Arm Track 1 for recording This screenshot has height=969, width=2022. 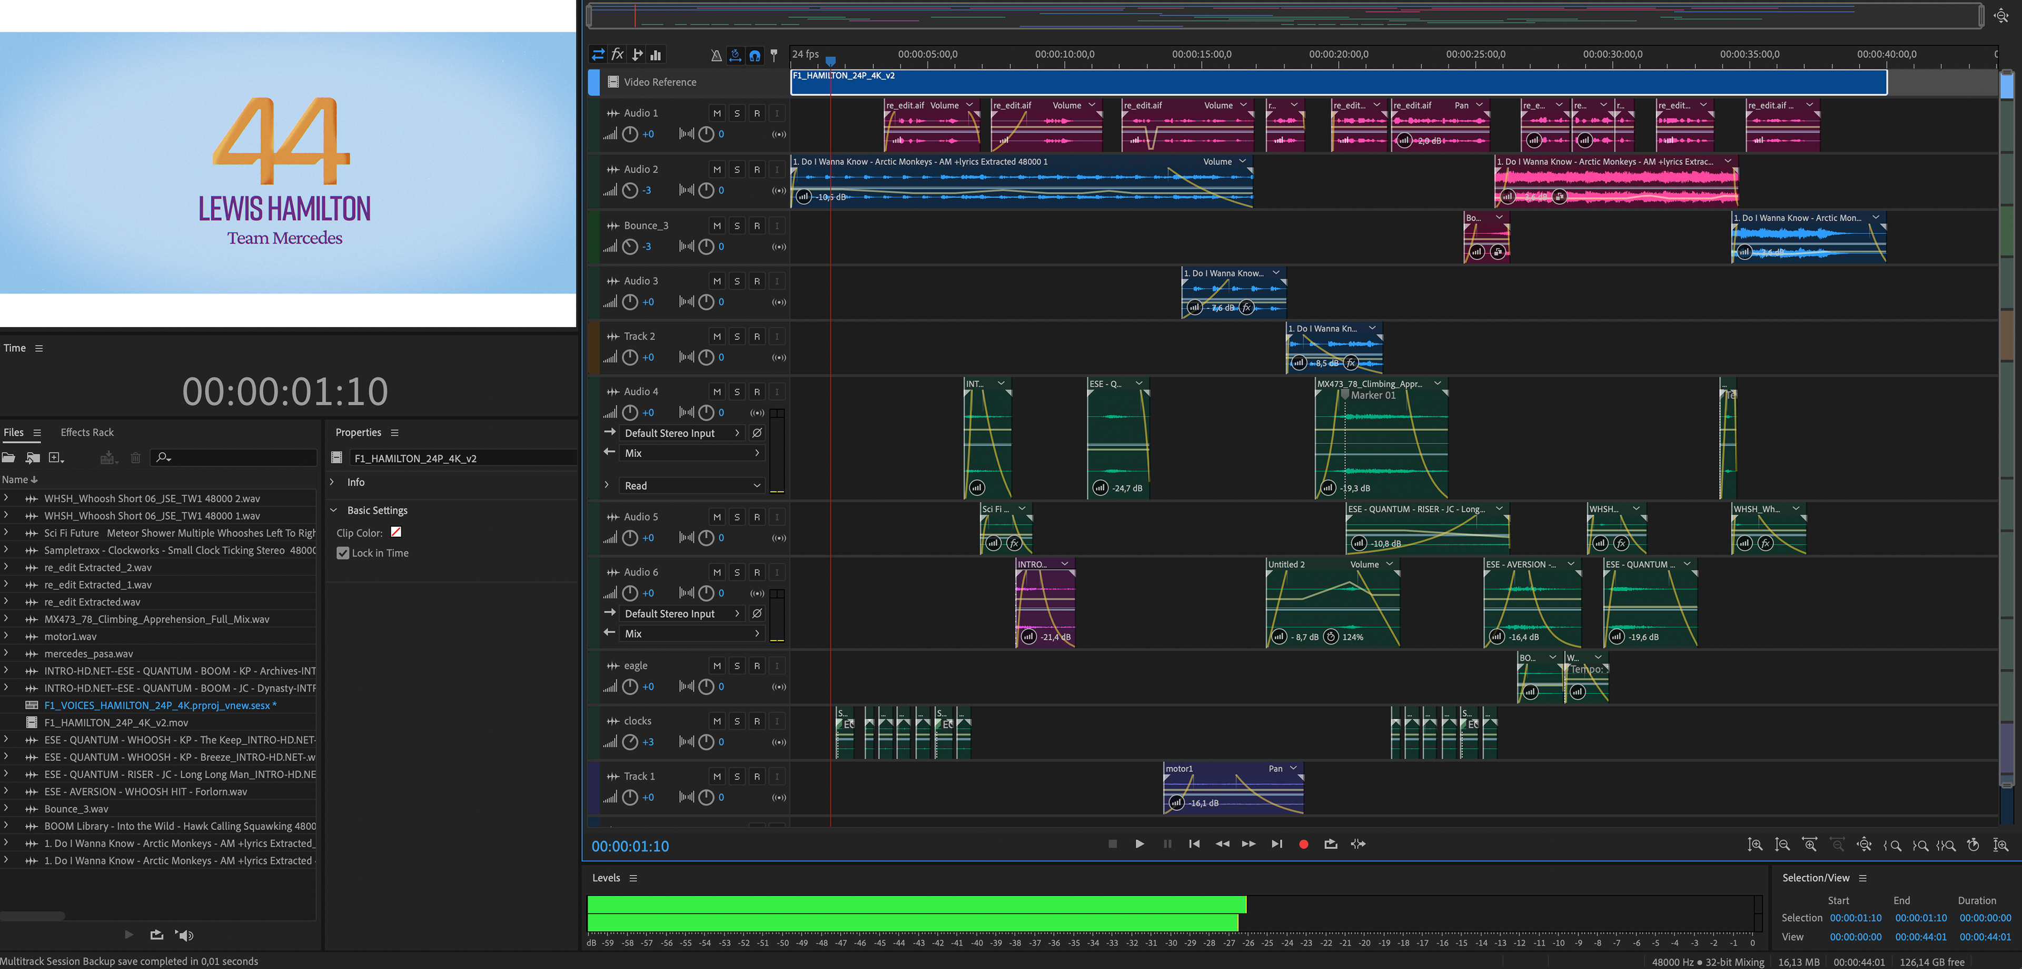757,776
